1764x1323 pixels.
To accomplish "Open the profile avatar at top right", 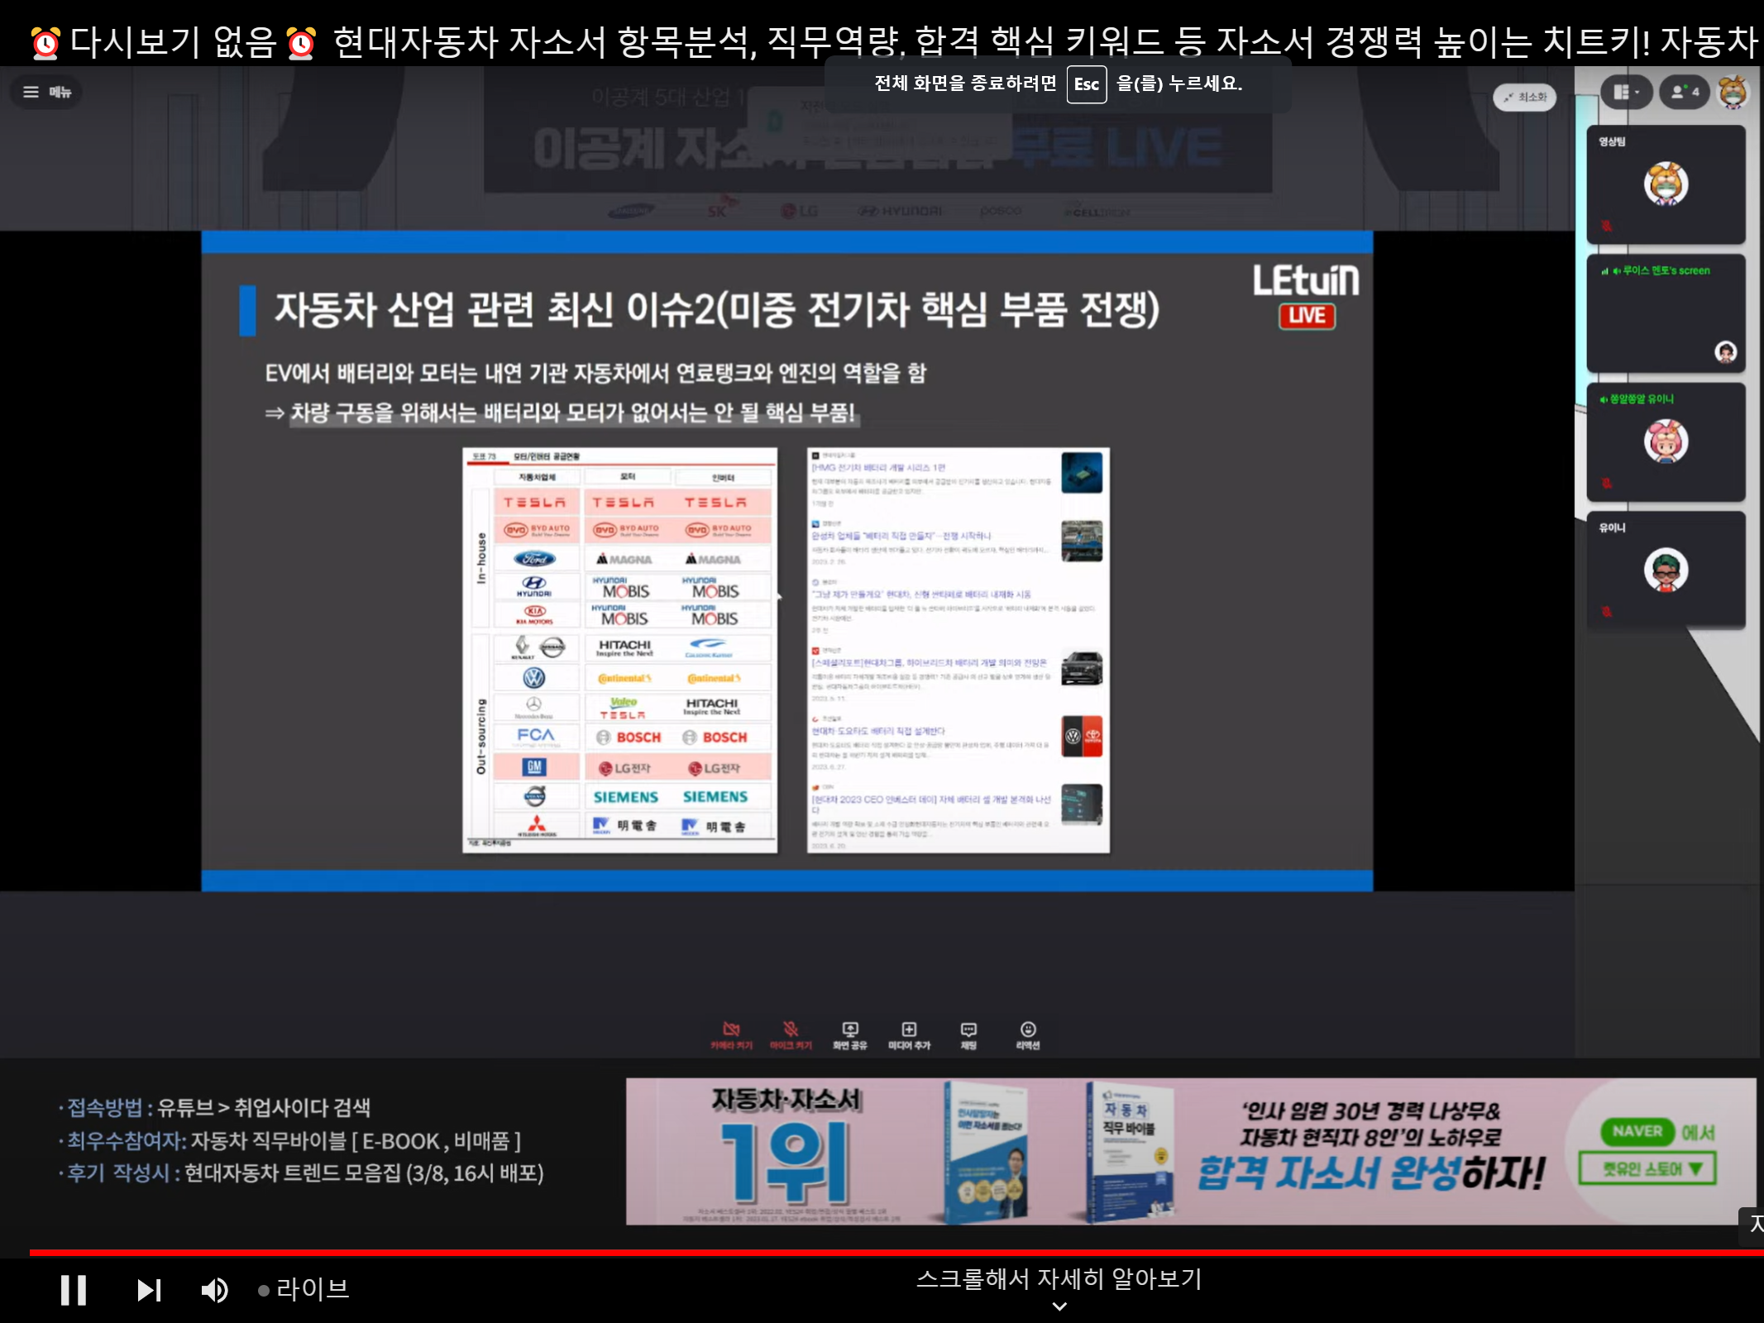I will point(1733,92).
